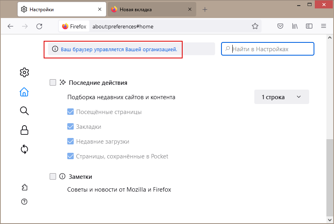Bookmark this page with star icon
The image size is (334, 224).
point(255,26)
